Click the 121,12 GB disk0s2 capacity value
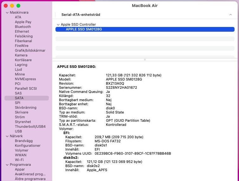This screenshot has height=181, width=239. point(95,162)
